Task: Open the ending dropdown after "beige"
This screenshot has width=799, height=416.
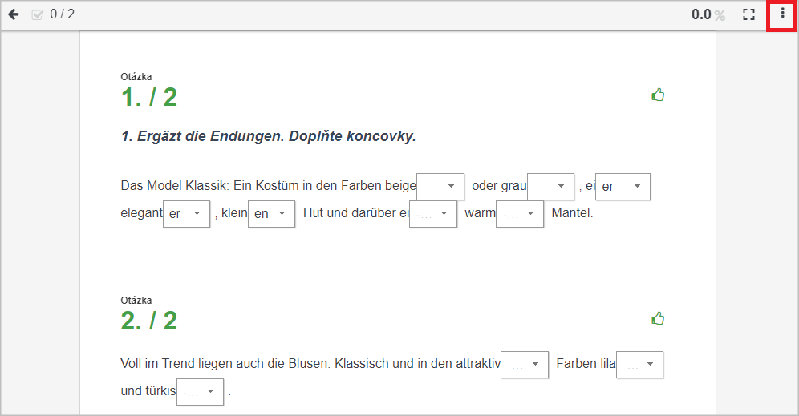Action: tap(440, 187)
